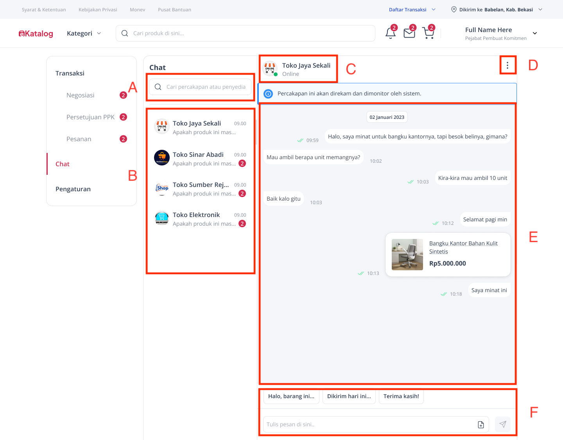Click the info icon on the monitoring banner
This screenshot has height=440, width=563.
(268, 93)
